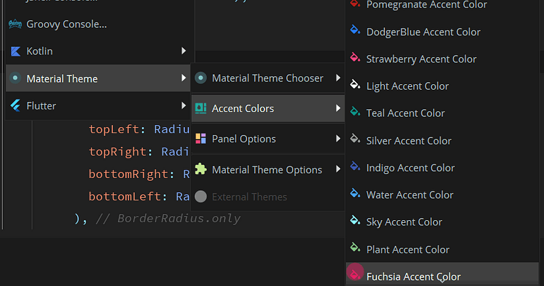Viewport: 544px width, 286px height.
Task: Click the BorderRadius.only comment hint
Action: click(168, 218)
